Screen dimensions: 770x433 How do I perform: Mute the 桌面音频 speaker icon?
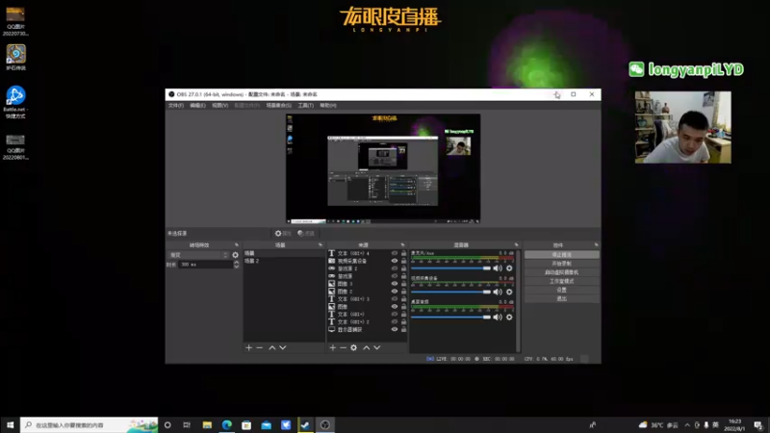point(498,318)
